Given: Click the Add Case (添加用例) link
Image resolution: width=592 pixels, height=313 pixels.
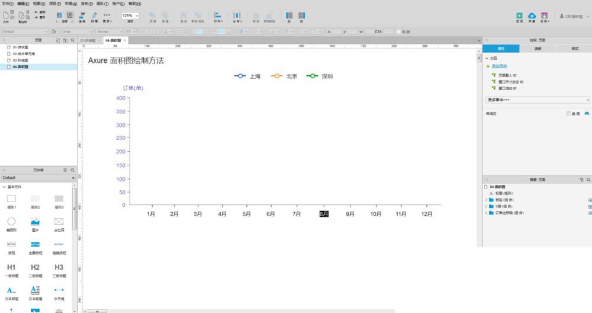Looking at the screenshot, I should [499, 66].
